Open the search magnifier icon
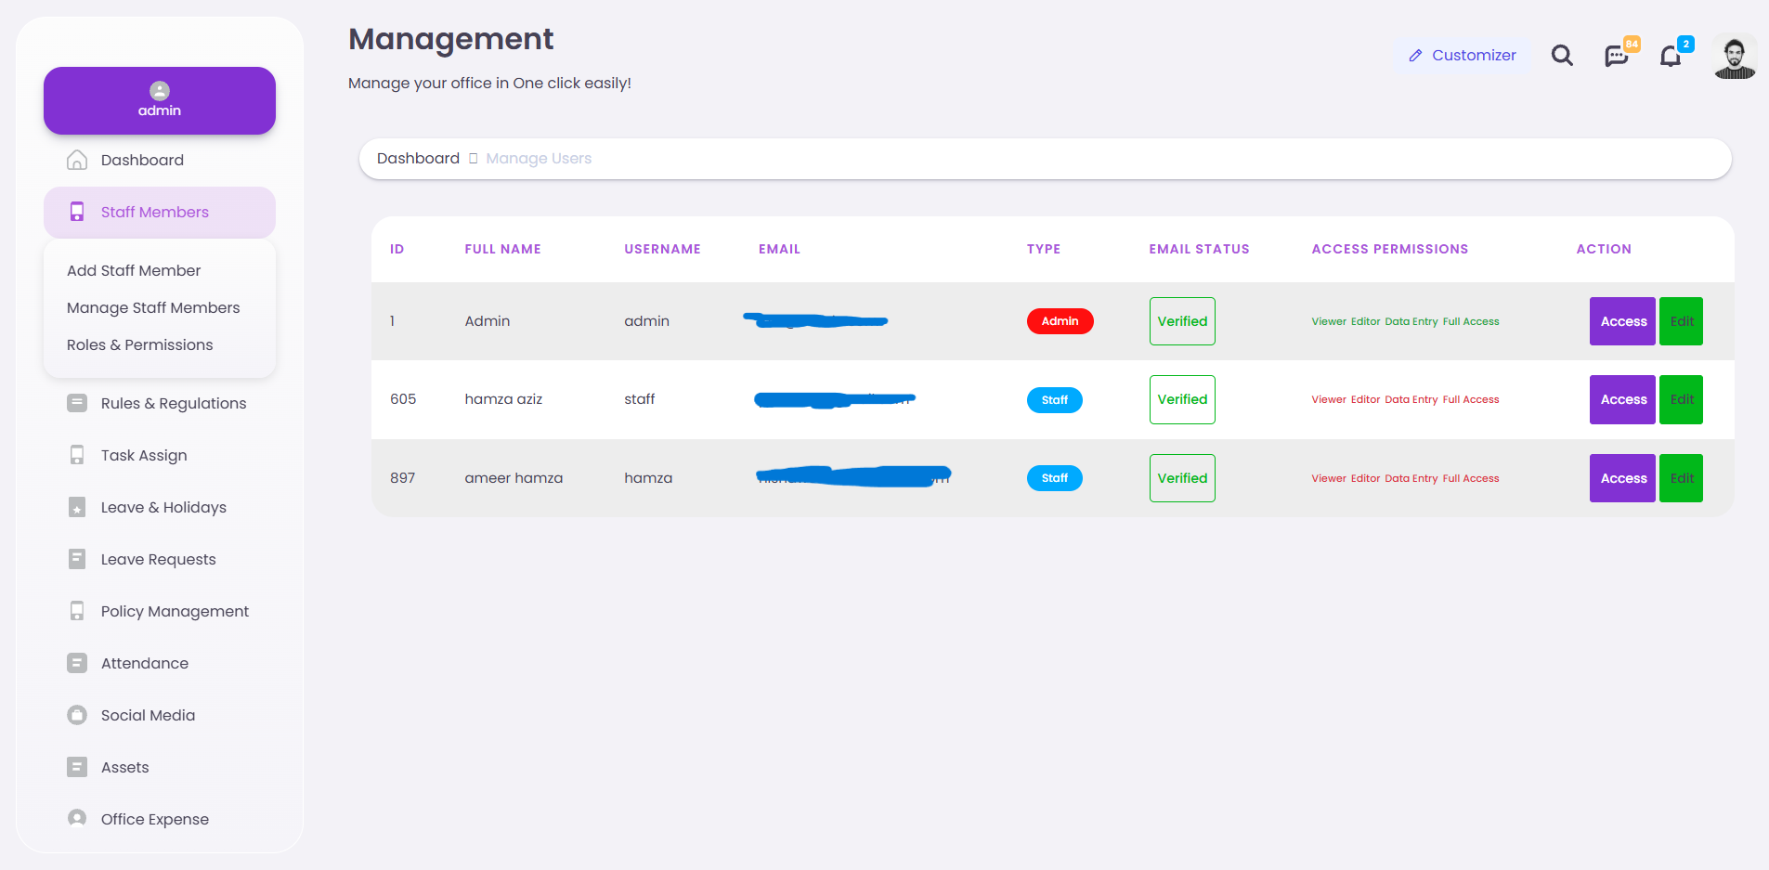The height and width of the screenshot is (870, 1769). click(x=1562, y=56)
